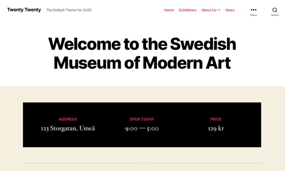
Task: Go to the Home menu link
Action: [x=169, y=10]
